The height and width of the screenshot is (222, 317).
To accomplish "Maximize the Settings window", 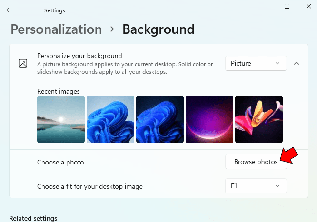I will (x=287, y=6).
